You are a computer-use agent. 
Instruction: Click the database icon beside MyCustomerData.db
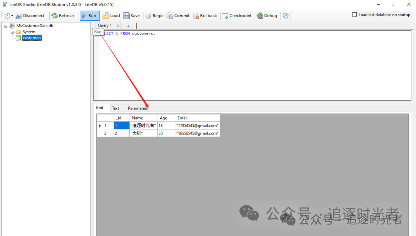[12, 26]
